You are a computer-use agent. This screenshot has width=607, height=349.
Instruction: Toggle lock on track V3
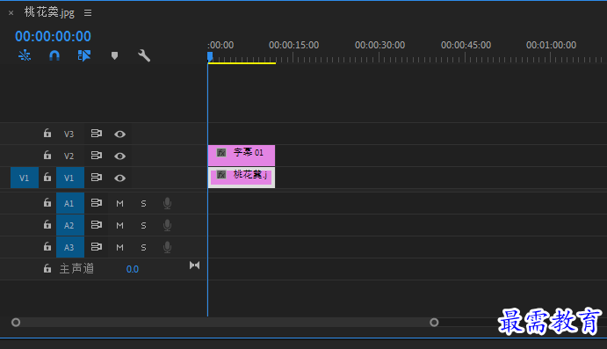[x=47, y=134]
